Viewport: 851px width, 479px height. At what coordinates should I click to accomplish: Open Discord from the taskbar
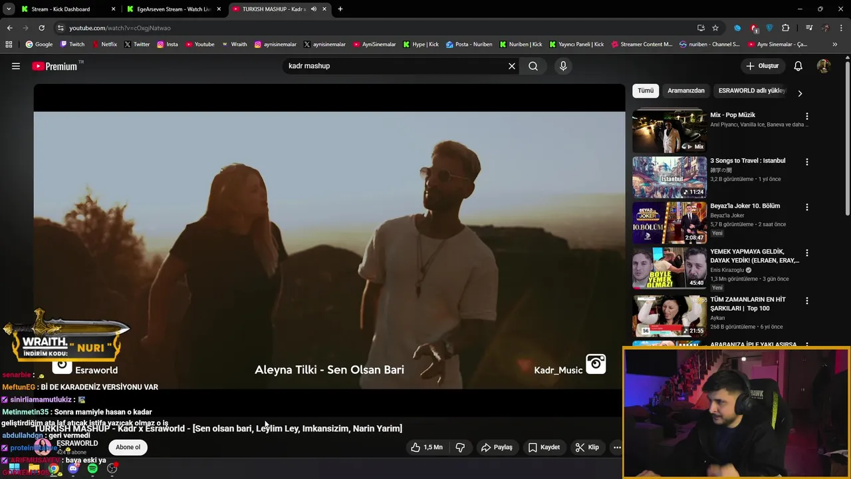tap(73, 468)
